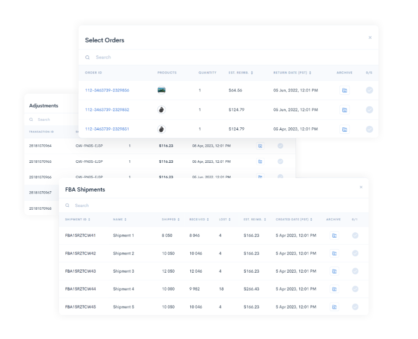
Task: Toggle selection for transaction 25181070968
Action: tap(280, 208)
